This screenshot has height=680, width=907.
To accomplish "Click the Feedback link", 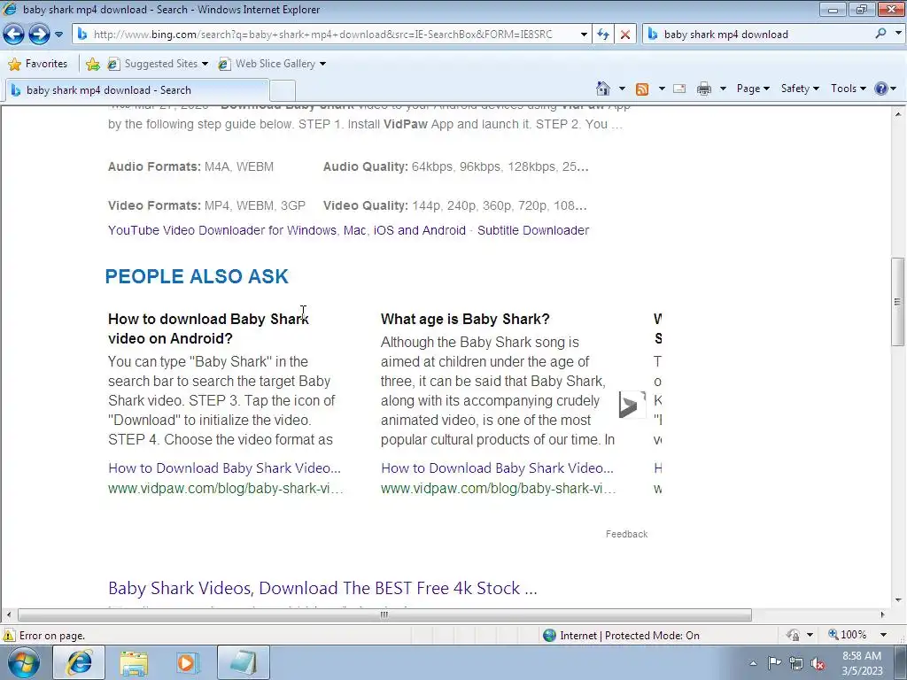I will (x=626, y=534).
